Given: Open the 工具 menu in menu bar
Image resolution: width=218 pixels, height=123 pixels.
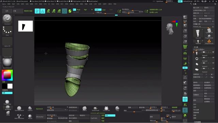Looking at the screenshot, I should (x=95, y=4).
